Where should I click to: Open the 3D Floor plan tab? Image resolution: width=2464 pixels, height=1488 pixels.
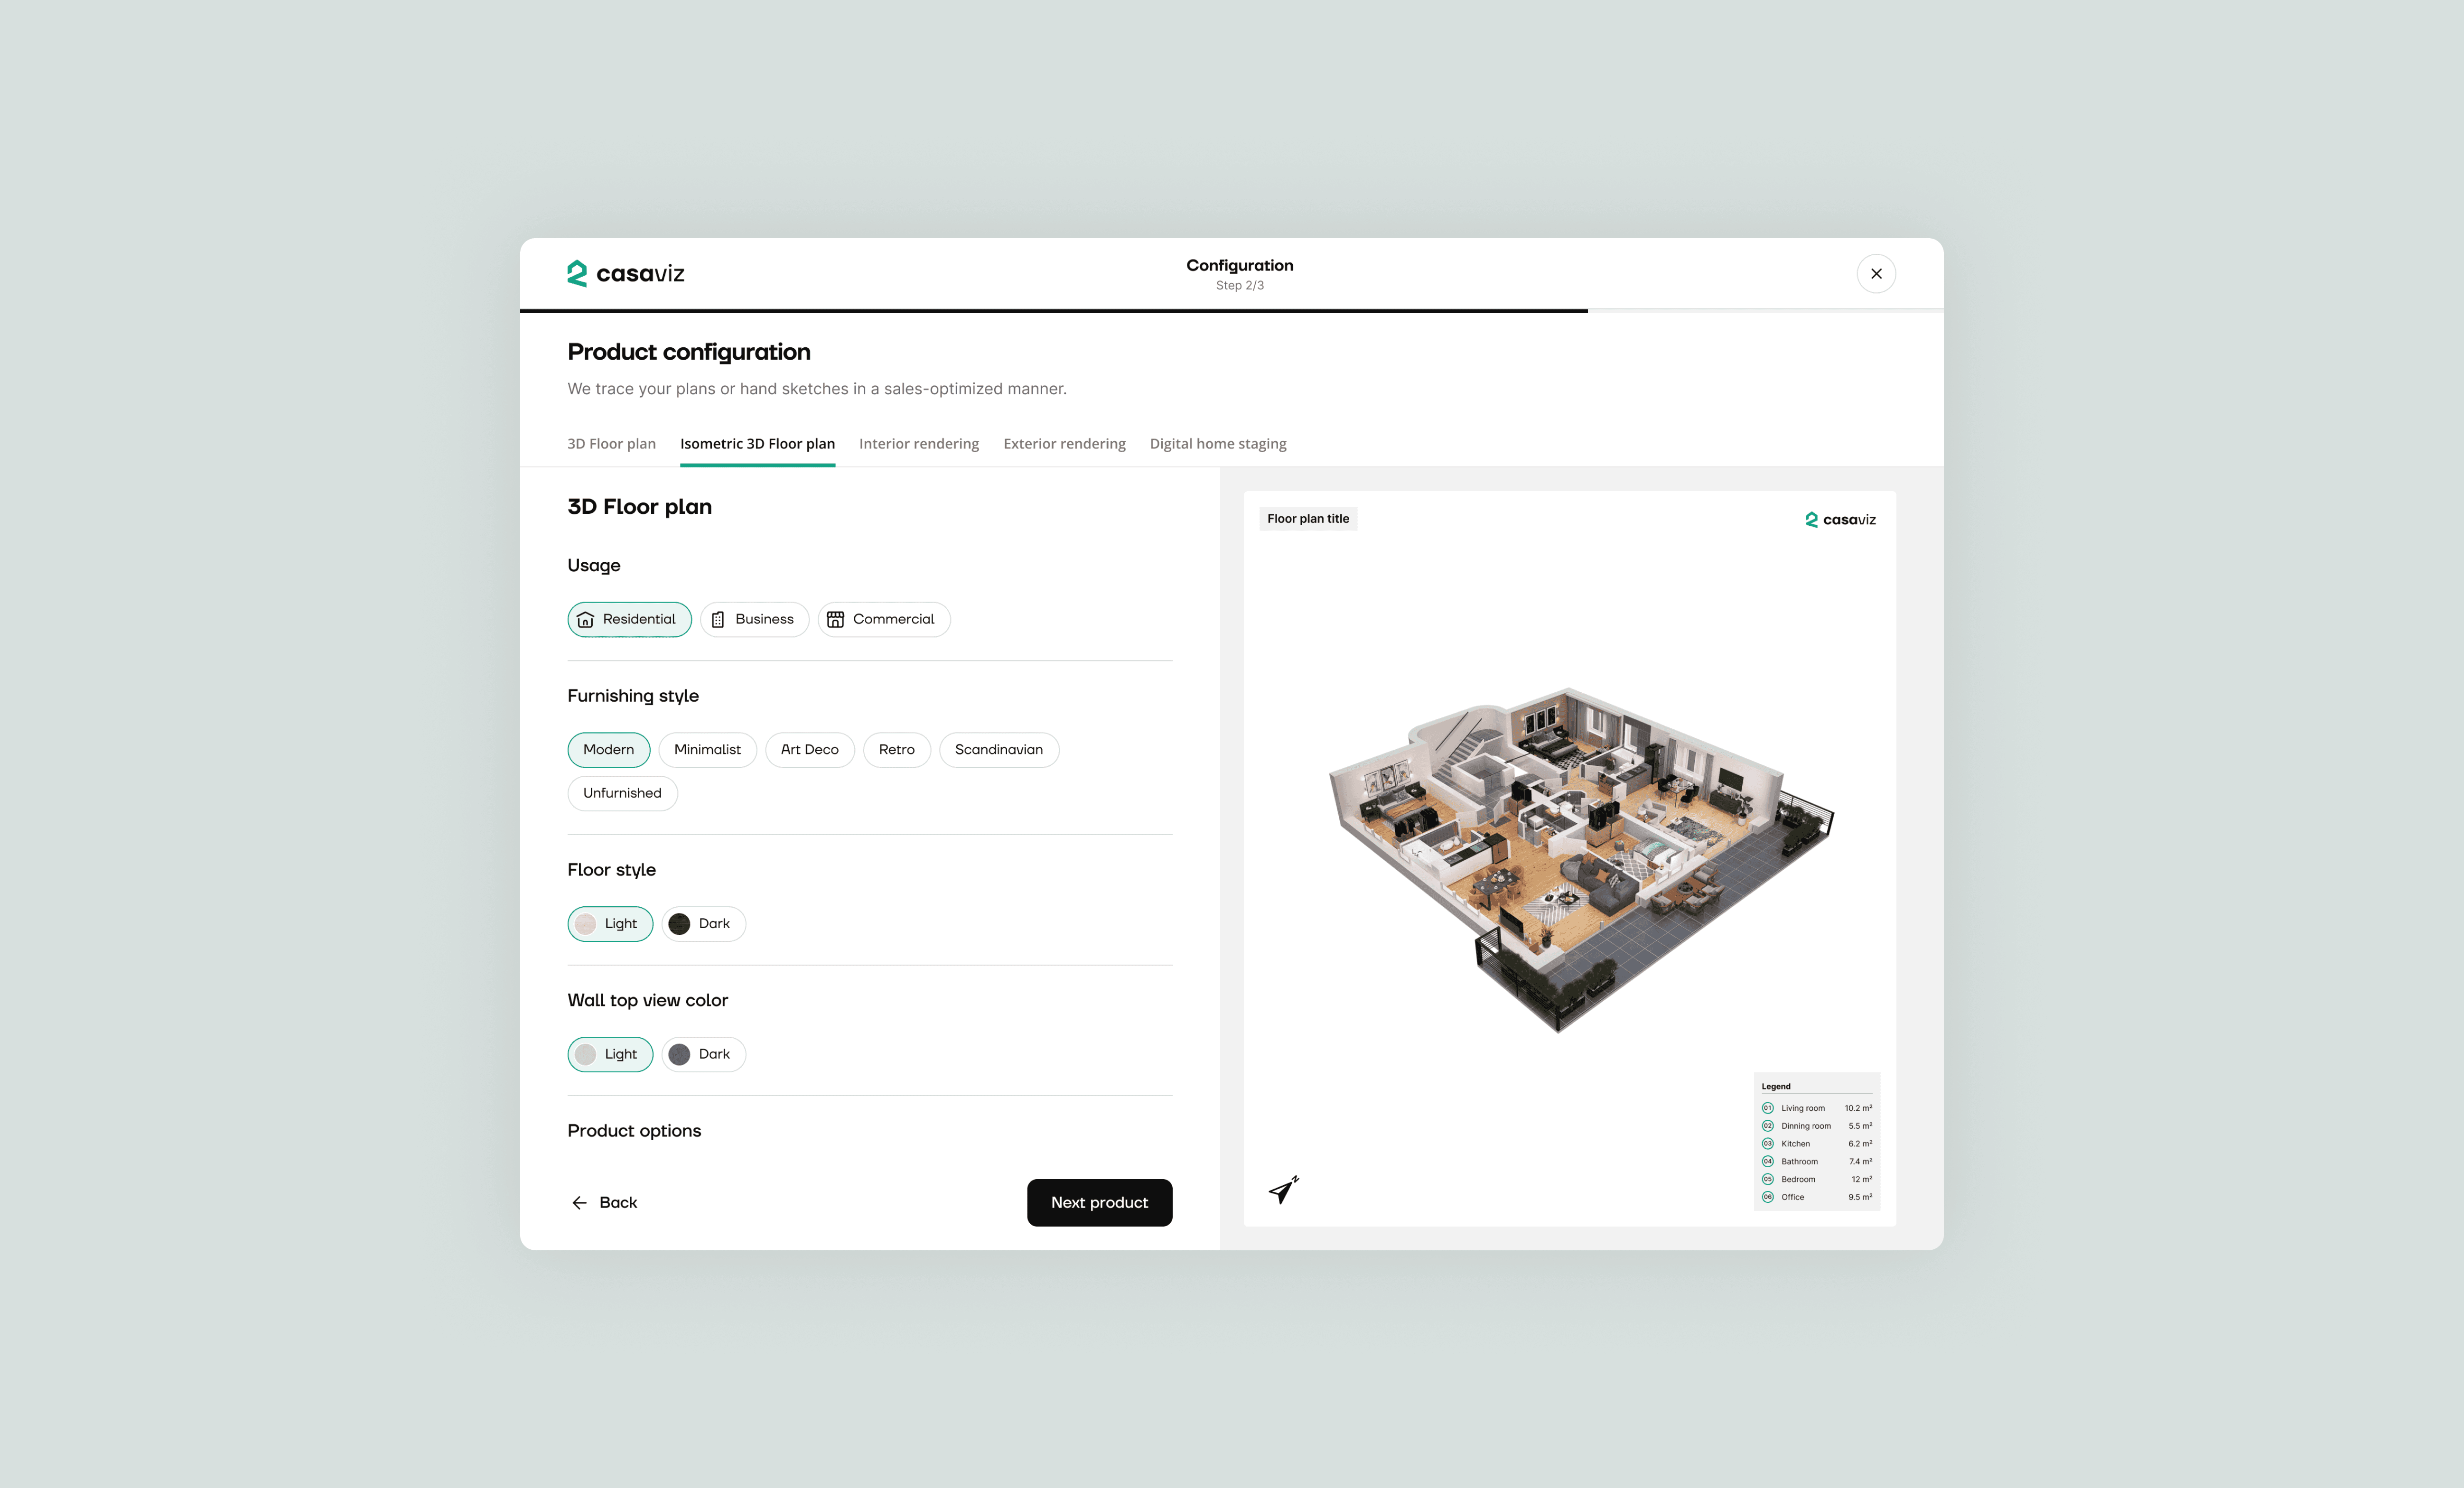[x=611, y=444]
